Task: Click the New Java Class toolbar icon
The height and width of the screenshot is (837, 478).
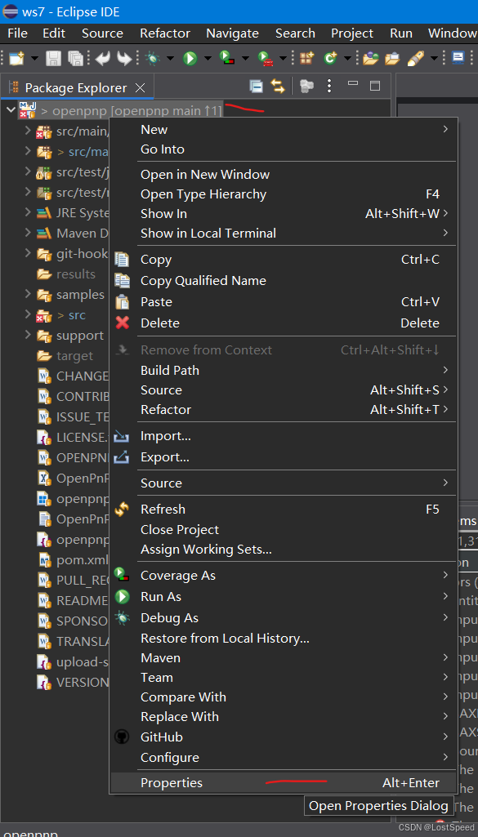Action: (331, 58)
